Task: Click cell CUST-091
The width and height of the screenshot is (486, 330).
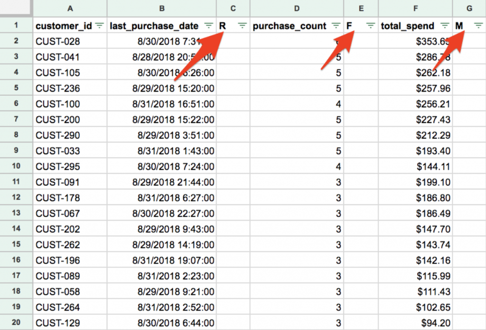Action: point(70,182)
